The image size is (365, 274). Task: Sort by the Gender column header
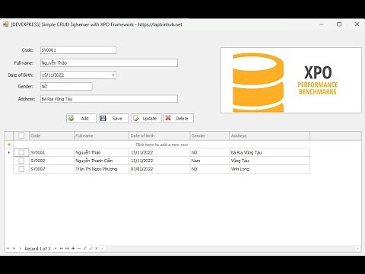pyautogui.click(x=210, y=135)
